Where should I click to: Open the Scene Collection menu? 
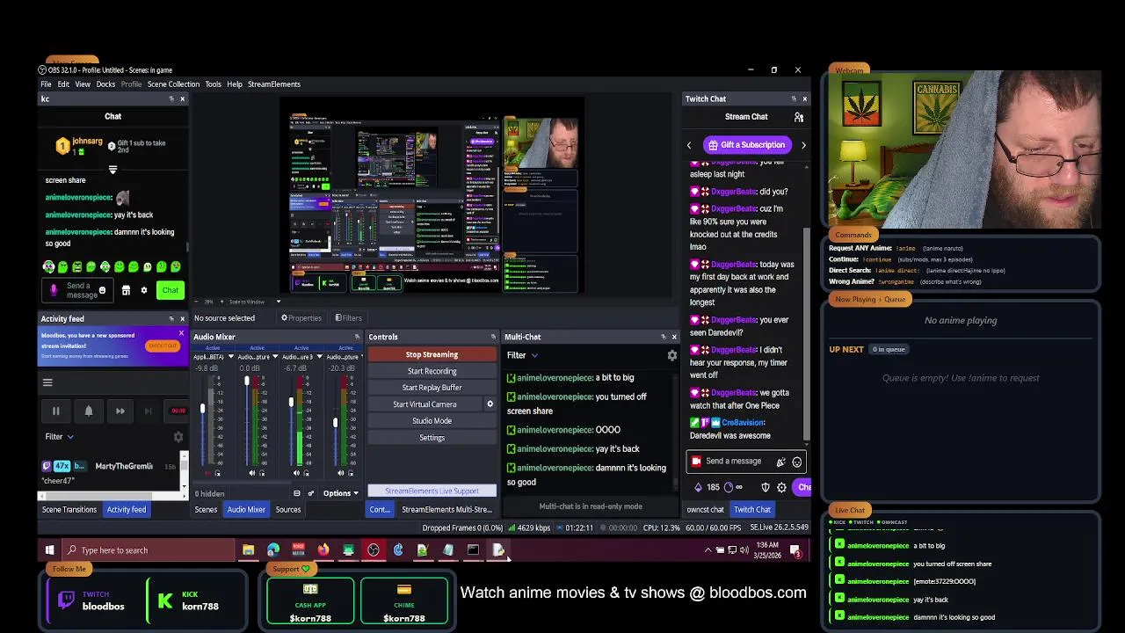pos(173,84)
